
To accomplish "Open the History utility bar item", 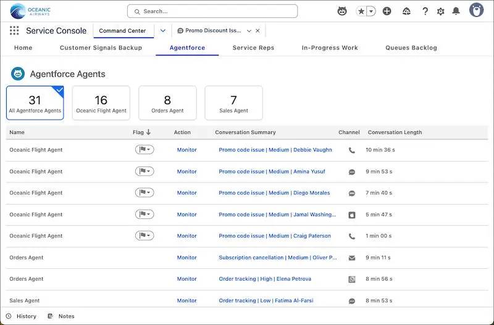I will [x=21, y=316].
